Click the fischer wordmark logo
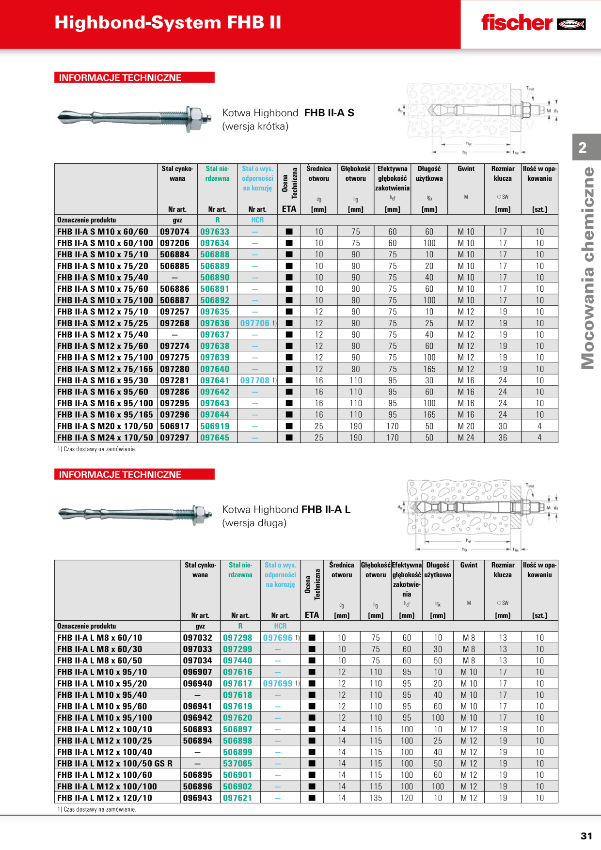Viewport: 601px width, 850px height. [x=516, y=23]
